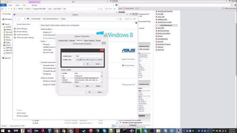Open the File menu in Explorer

pos(3,5)
